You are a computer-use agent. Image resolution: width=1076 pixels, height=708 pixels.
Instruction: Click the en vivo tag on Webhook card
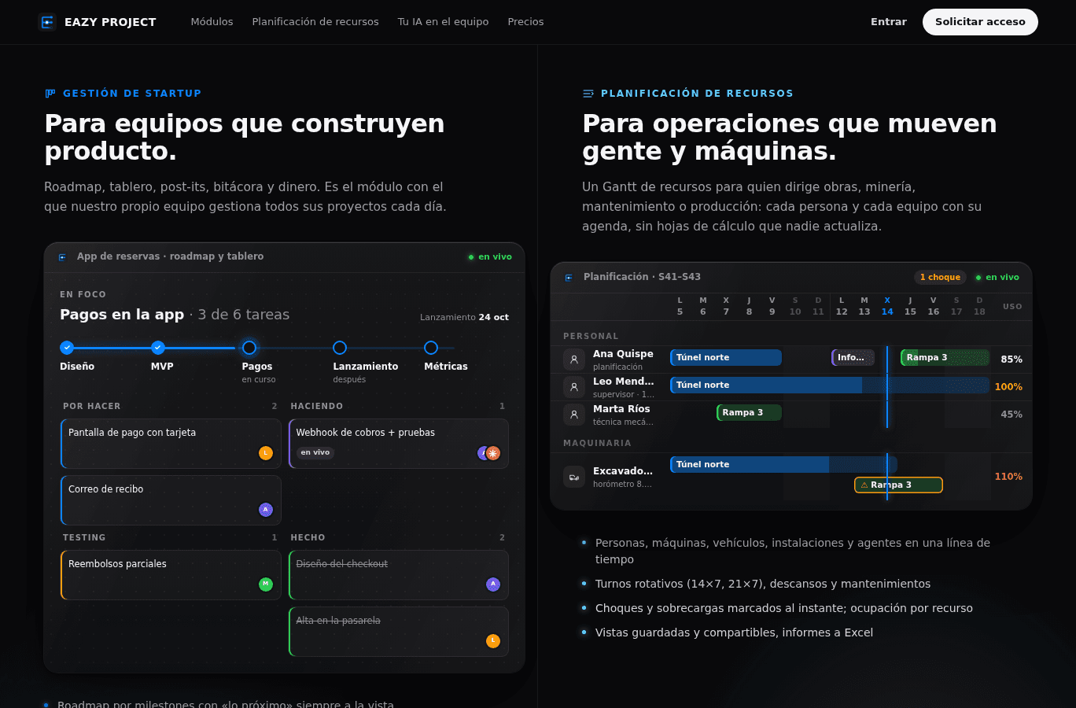coord(315,453)
